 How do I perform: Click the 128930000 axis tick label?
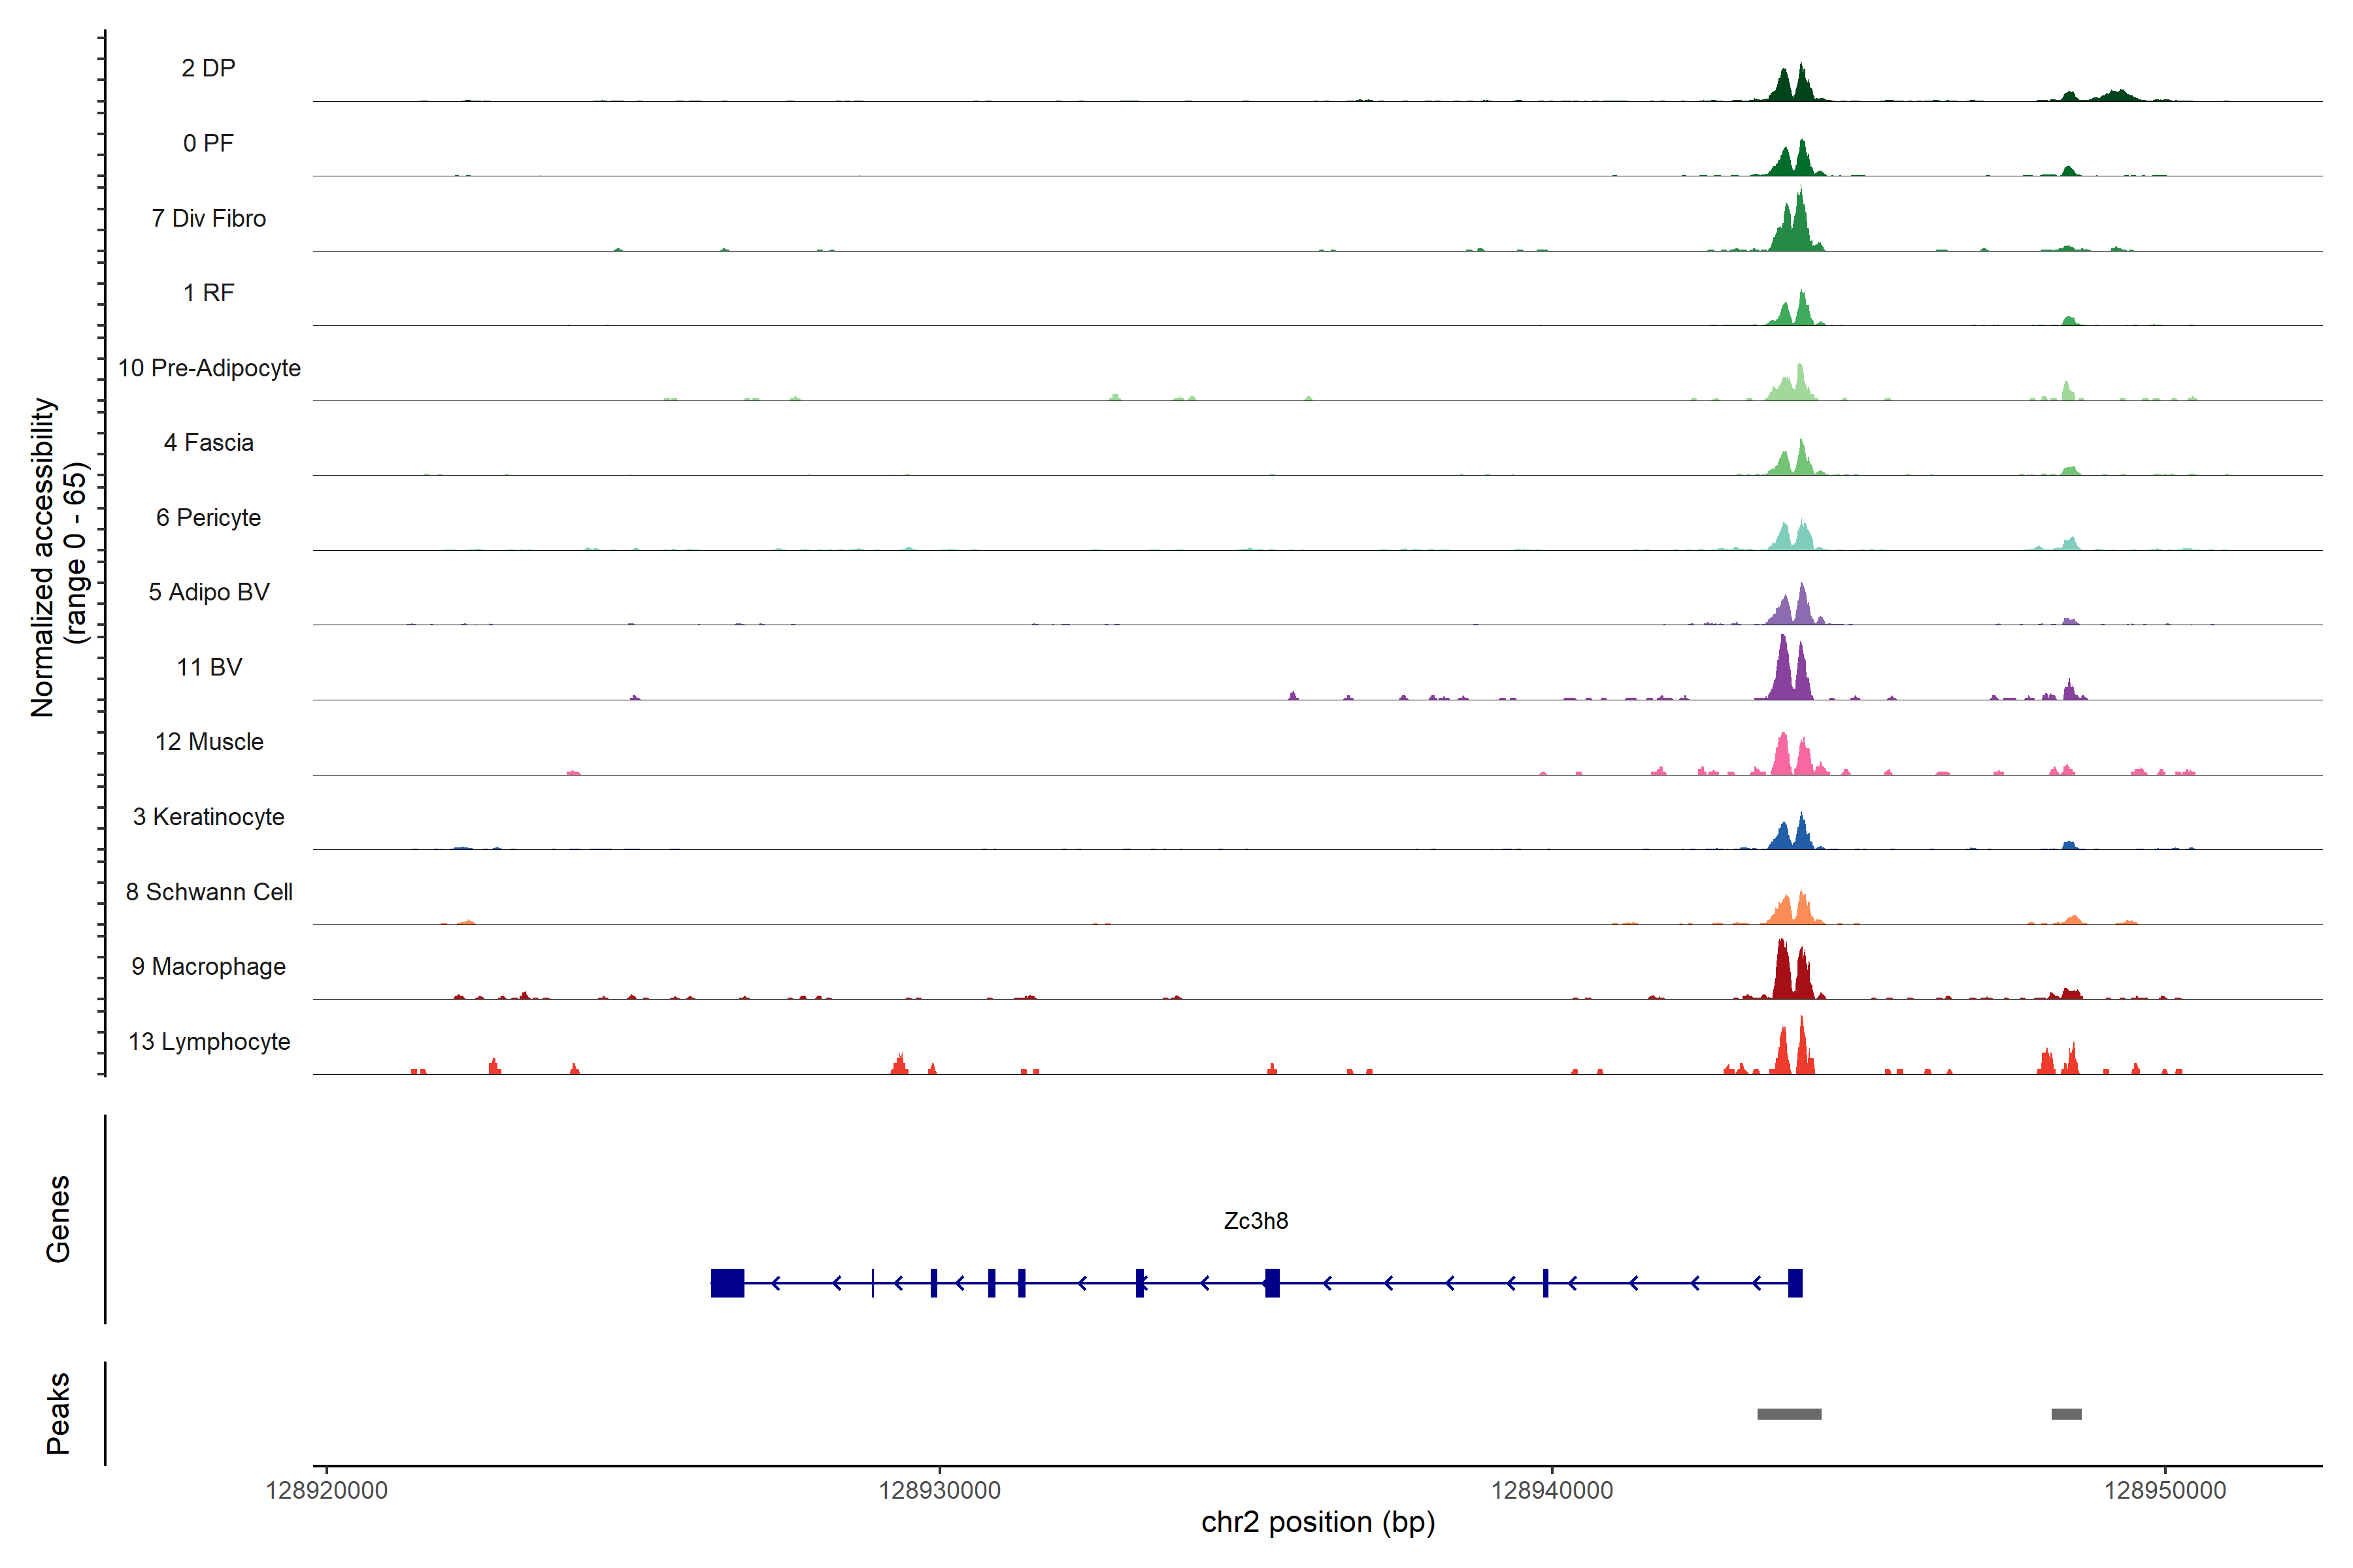point(939,1490)
